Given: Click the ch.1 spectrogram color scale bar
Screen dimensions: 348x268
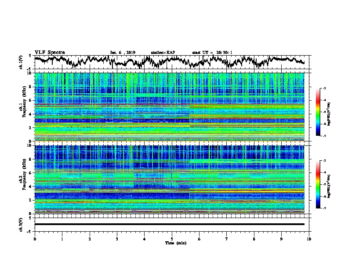Looking at the screenshot, I should [318, 112].
